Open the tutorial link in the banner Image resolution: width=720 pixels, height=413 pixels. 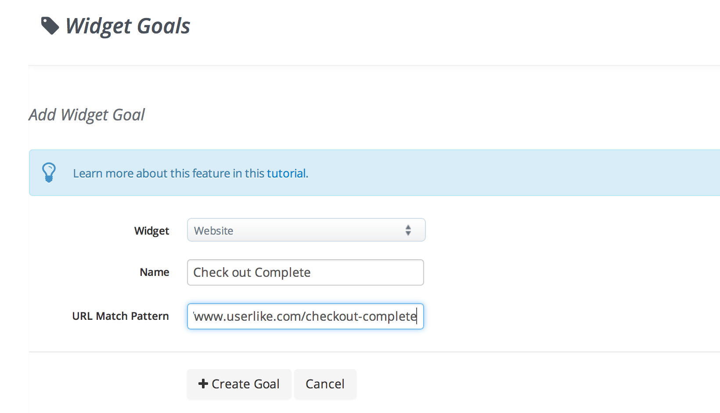coord(287,174)
